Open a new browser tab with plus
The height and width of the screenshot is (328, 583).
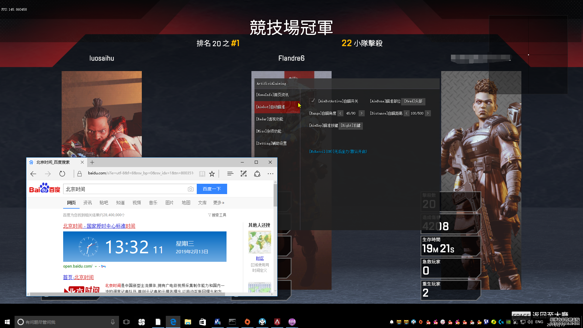click(92, 162)
